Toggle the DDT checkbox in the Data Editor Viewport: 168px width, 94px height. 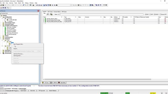click(150, 14)
